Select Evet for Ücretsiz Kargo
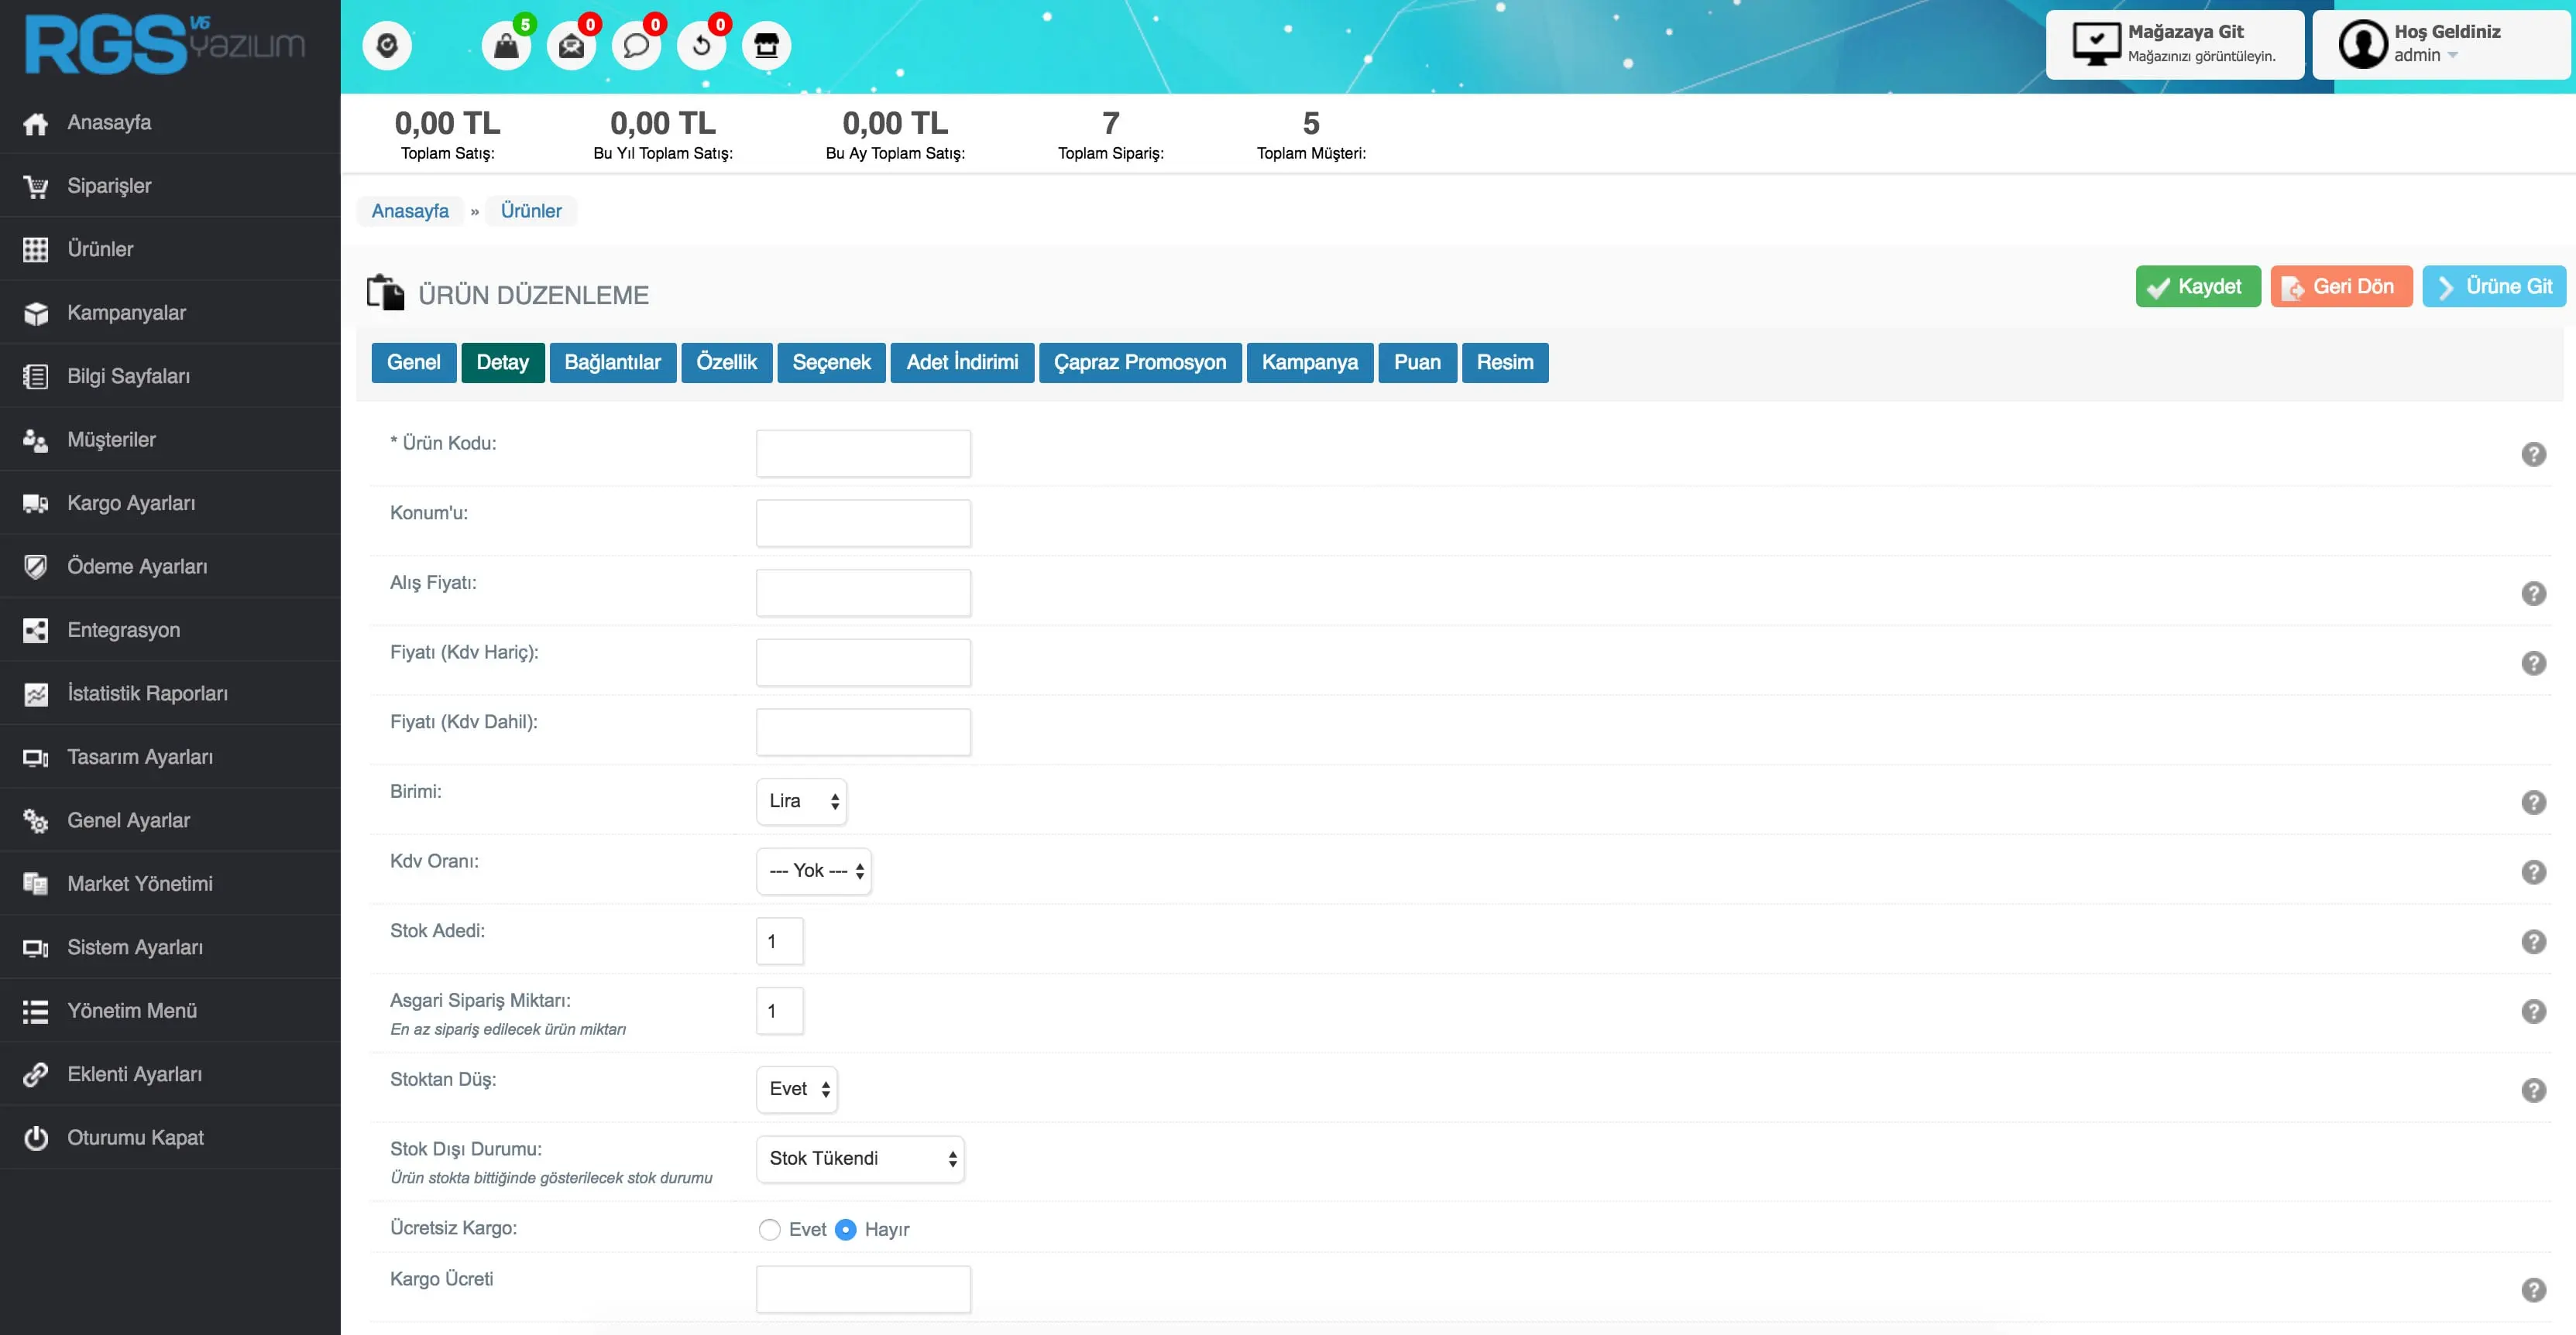 pyautogui.click(x=769, y=1229)
